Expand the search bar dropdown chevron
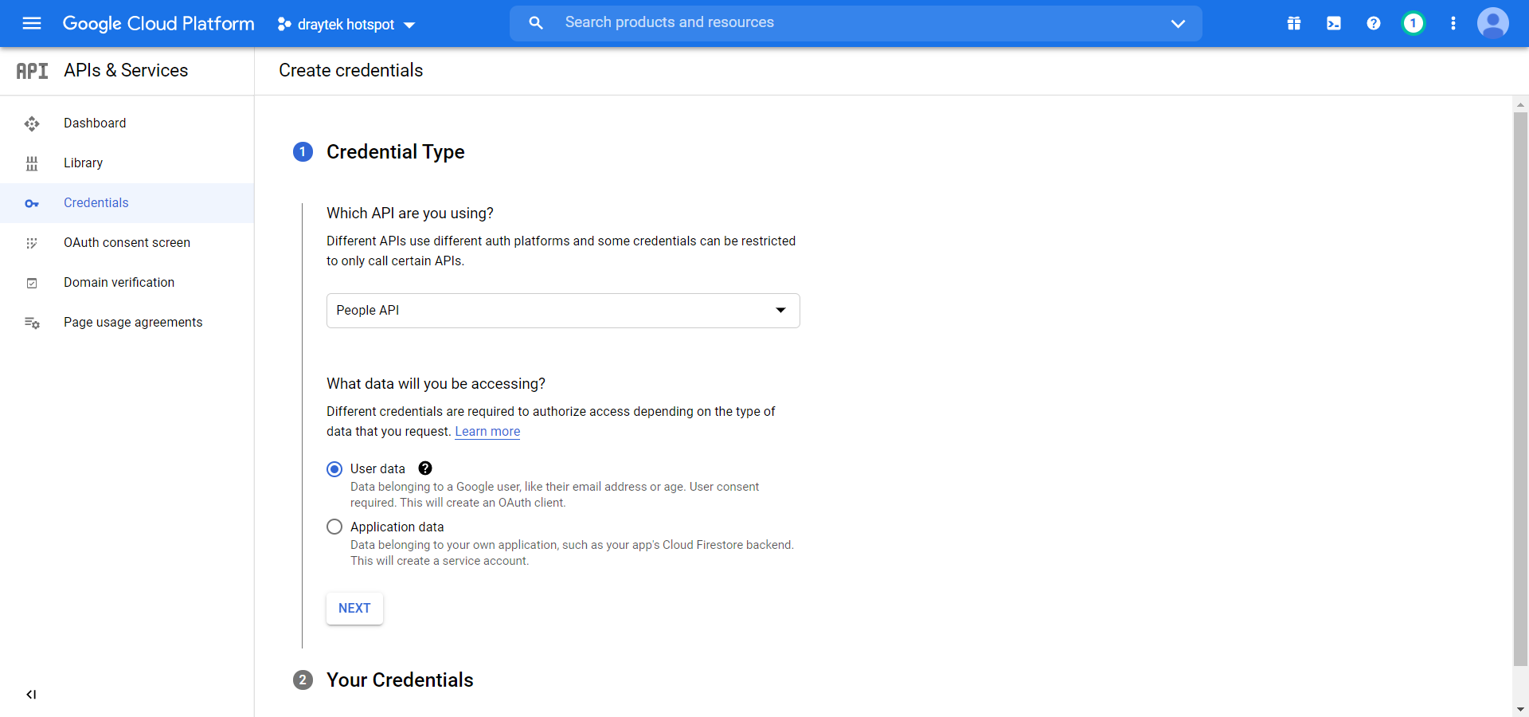The width and height of the screenshot is (1529, 717). coord(1178,23)
